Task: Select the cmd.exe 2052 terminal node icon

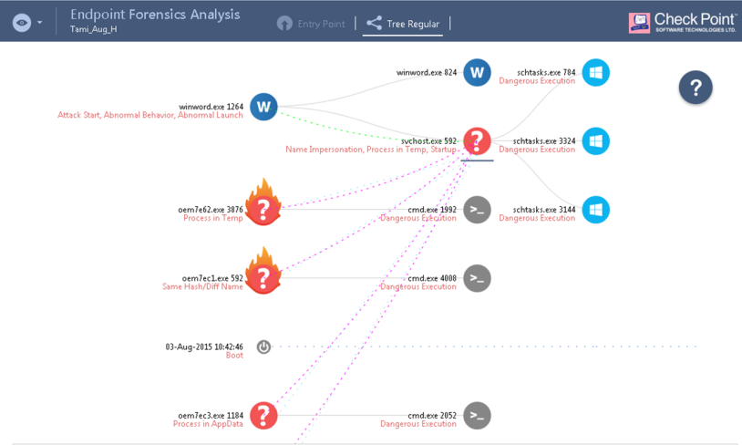Action: point(477,416)
